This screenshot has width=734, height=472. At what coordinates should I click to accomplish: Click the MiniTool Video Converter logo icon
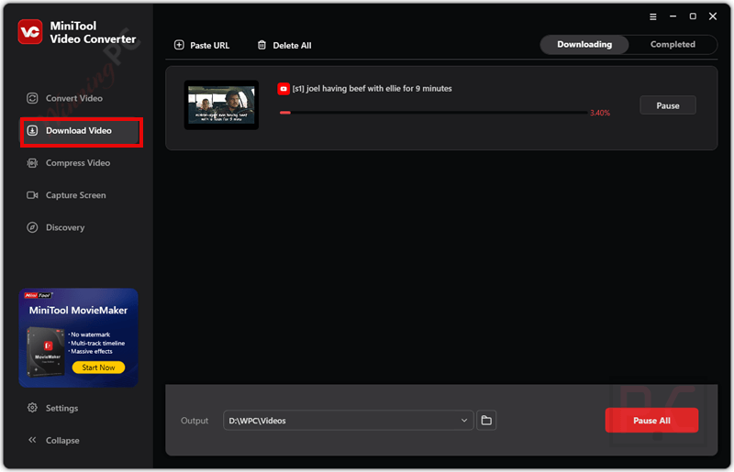point(30,32)
